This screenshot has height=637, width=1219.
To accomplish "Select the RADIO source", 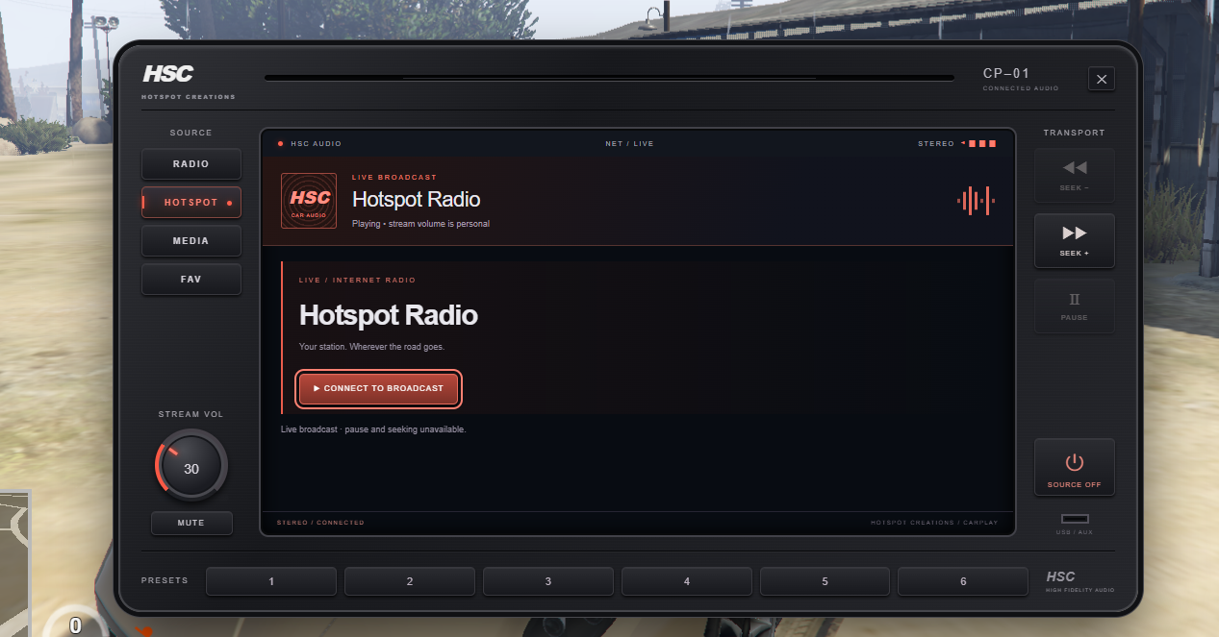I will pyautogui.click(x=190, y=164).
